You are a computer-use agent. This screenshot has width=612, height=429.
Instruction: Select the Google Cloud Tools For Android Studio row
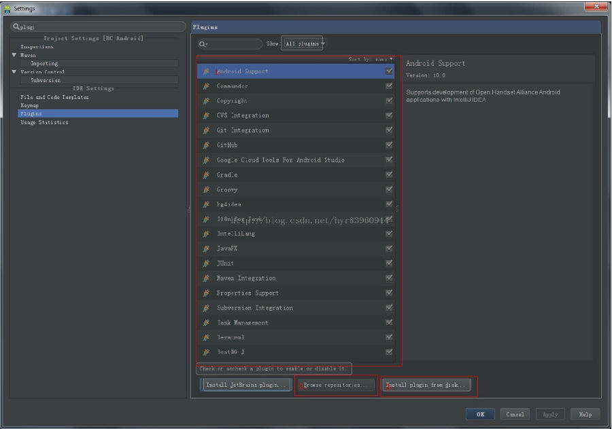(x=296, y=160)
